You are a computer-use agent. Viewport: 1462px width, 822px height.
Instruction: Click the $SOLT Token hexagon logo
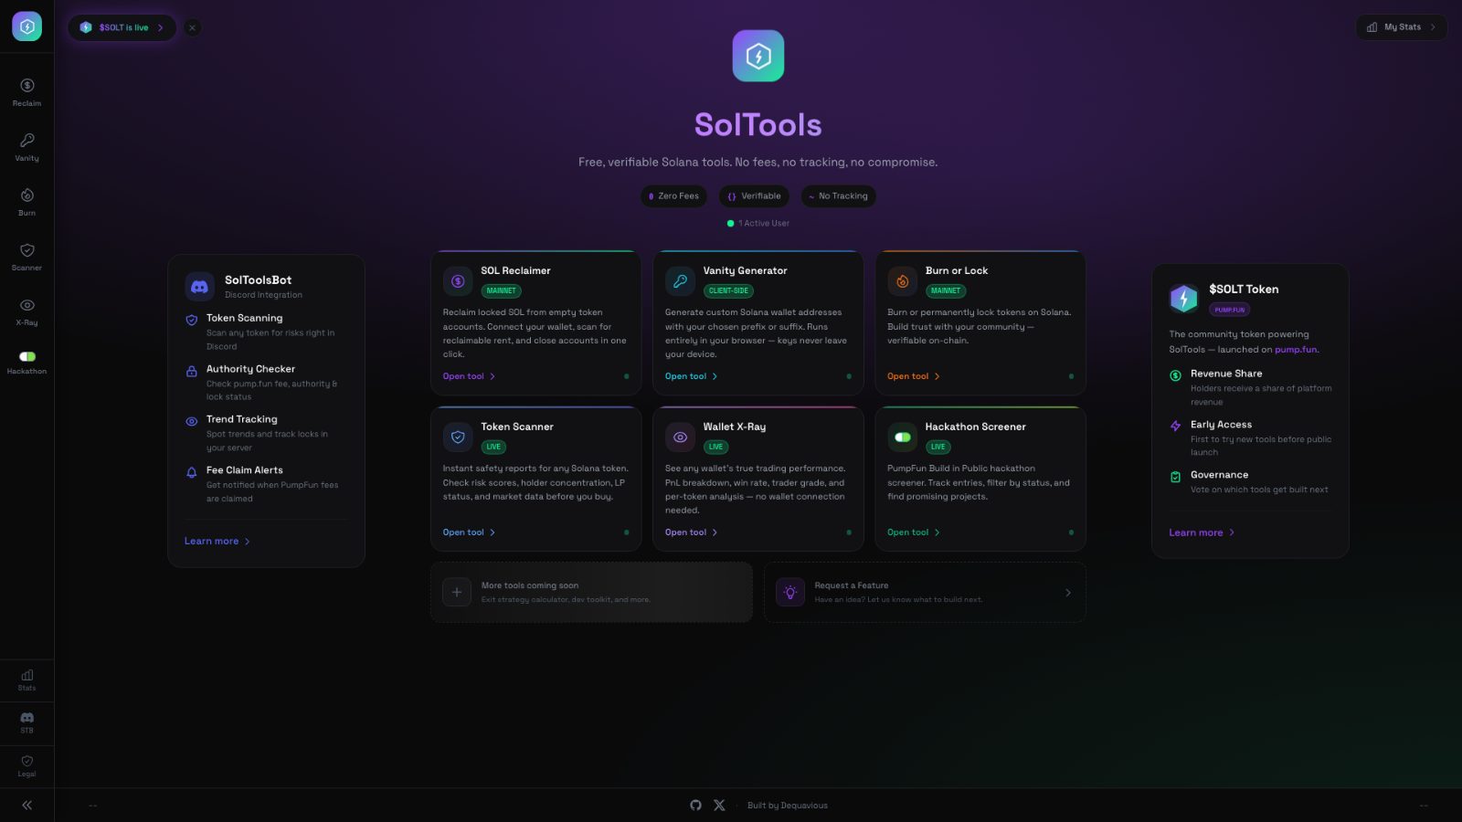[1184, 298]
